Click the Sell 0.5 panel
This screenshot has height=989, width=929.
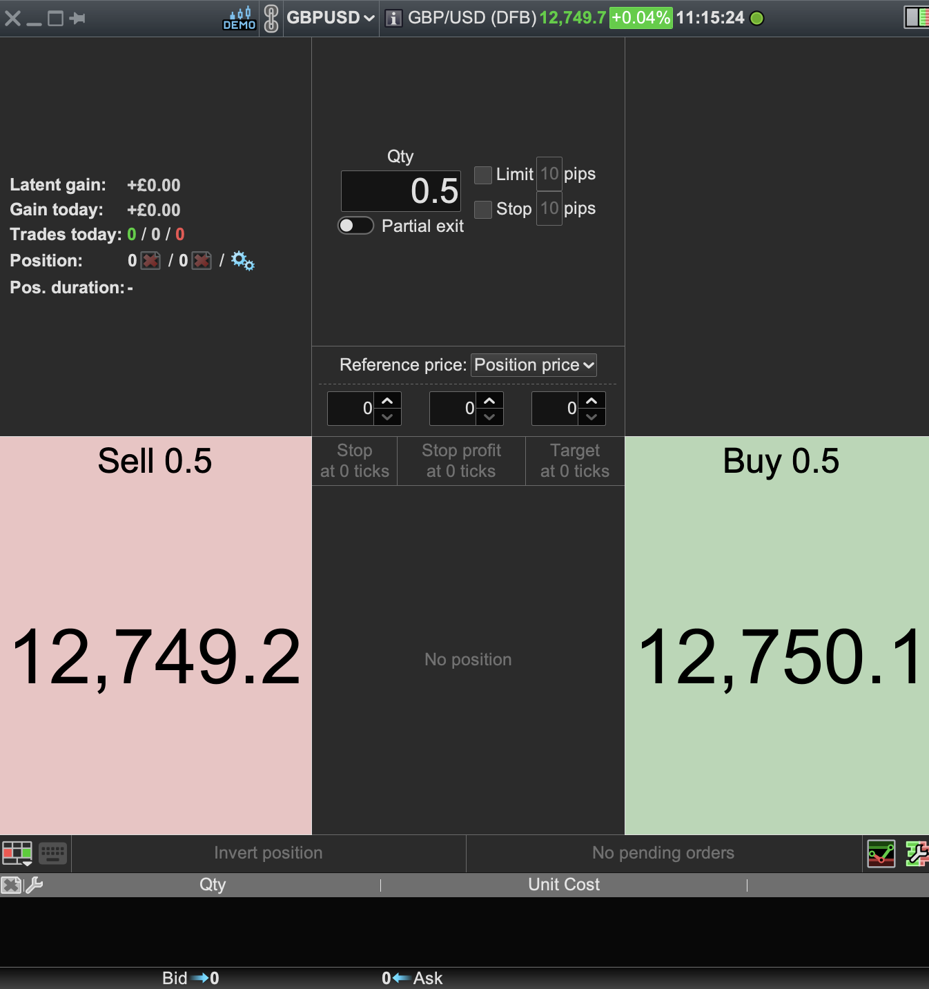click(156, 635)
